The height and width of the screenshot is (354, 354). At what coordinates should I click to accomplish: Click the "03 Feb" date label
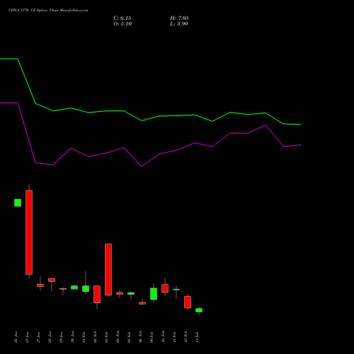point(106,337)
